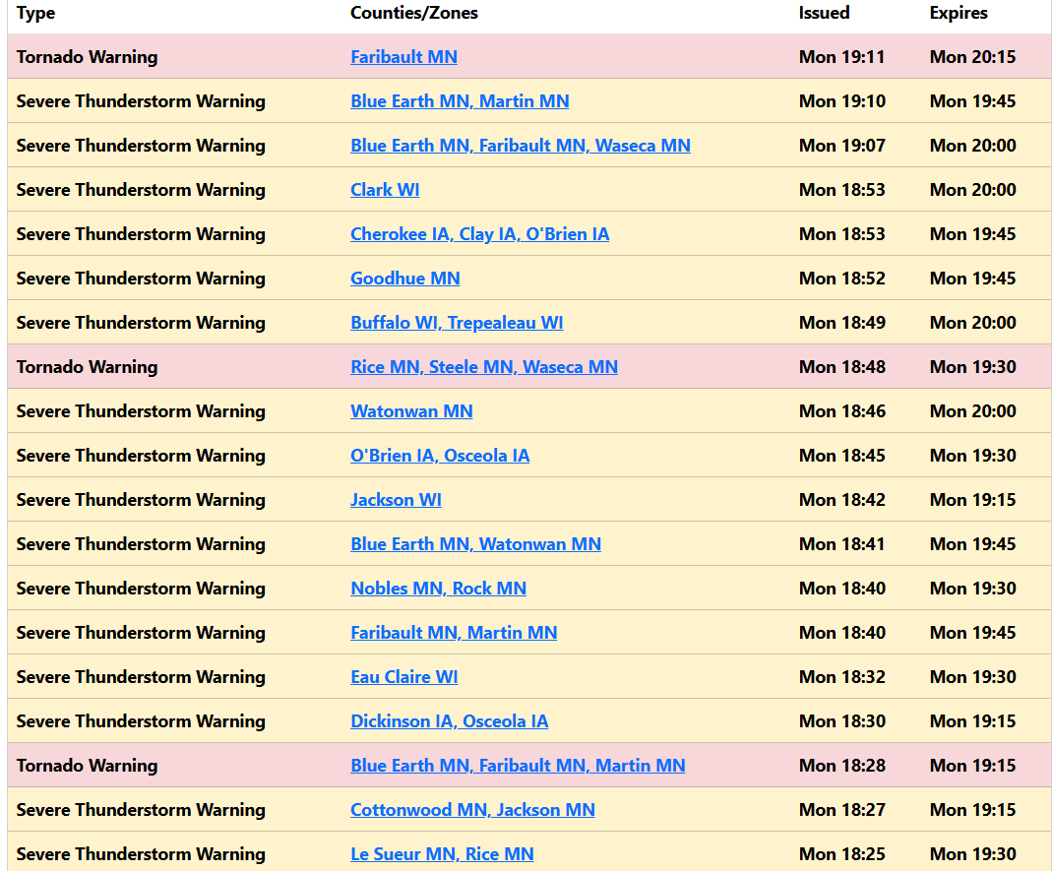Click the Buffalo WI, Trepealeau WI link
The width and height of the screenshot is (1052, 871).
(457, 323)
